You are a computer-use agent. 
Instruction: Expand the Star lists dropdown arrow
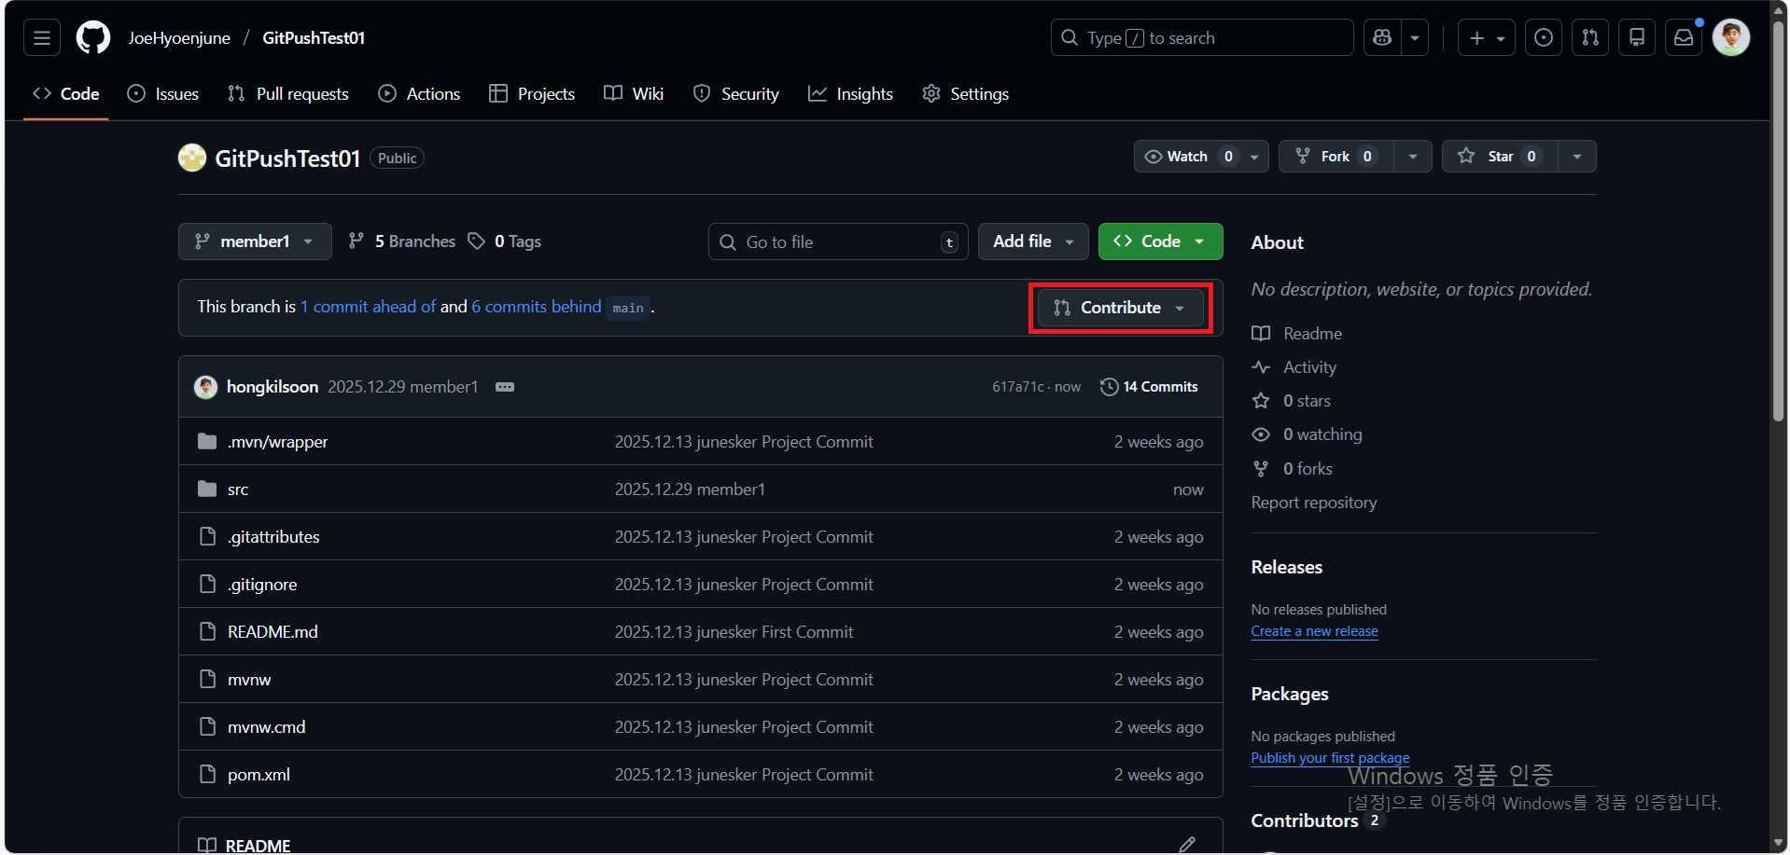pyautogui.click(x=1577, y=157)
